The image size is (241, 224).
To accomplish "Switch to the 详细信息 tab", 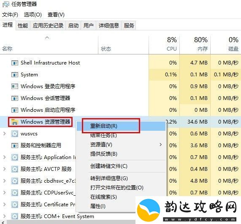I will click(108, 25).
